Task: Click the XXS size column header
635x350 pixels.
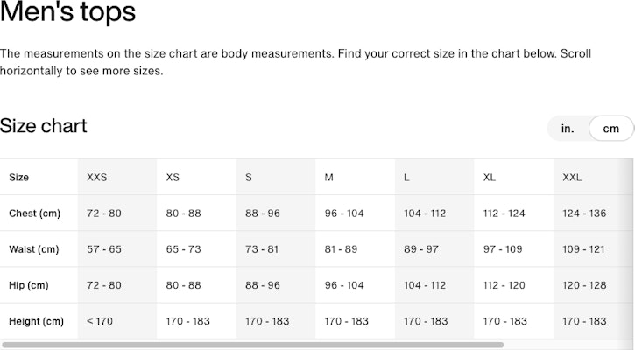Action: [96, 178]
